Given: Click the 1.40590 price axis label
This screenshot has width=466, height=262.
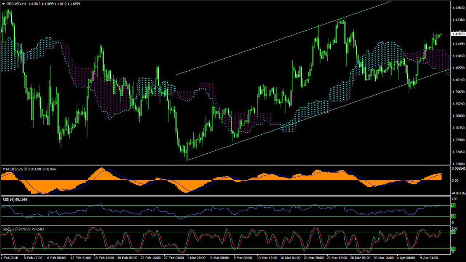Looking at the screenshot, I should click(x=458, y=68).
